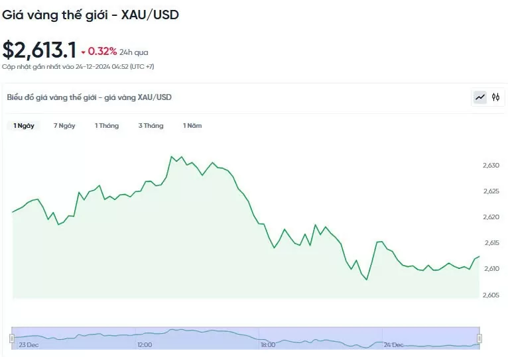
Task: Click the 2,605 y-axis price label
Action: [491, 295]
